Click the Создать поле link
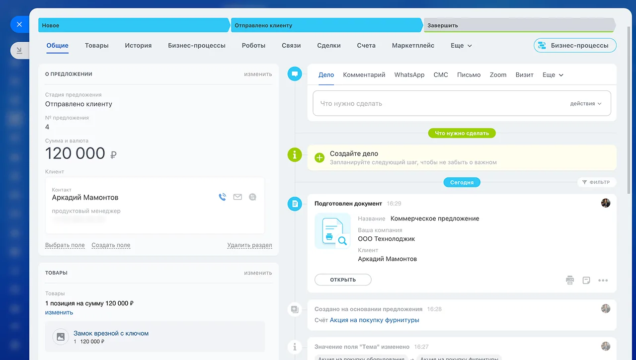 111,245
